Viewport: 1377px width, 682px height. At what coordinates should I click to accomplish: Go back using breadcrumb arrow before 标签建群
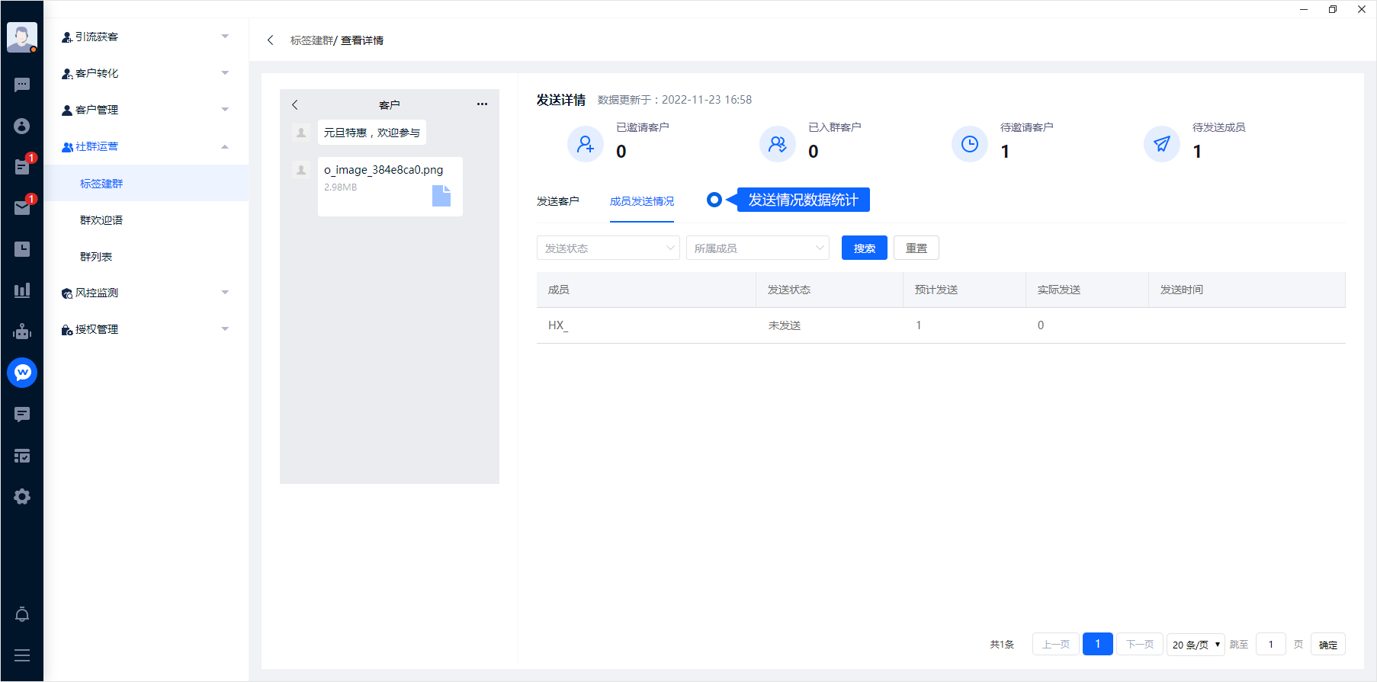point(270,40)
